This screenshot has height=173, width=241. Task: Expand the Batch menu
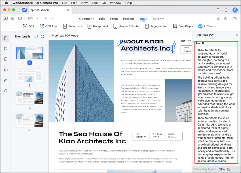(158, 19)
